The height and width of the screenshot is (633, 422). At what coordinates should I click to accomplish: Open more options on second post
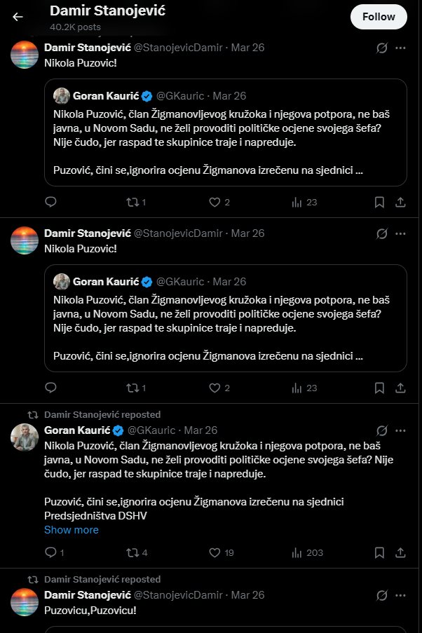[x=401, y=233]
